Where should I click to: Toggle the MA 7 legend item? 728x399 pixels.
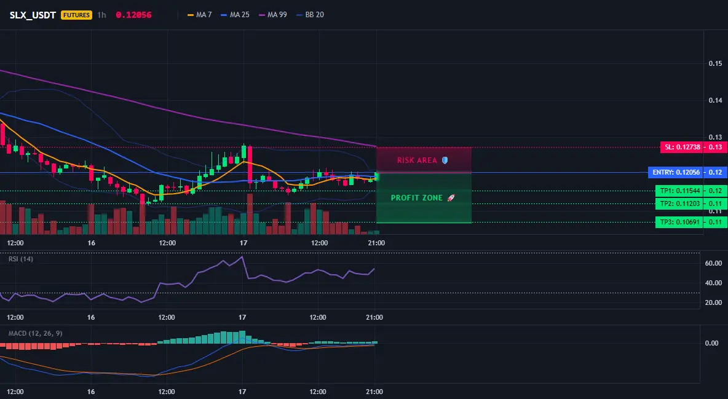[x=200, y=15]
